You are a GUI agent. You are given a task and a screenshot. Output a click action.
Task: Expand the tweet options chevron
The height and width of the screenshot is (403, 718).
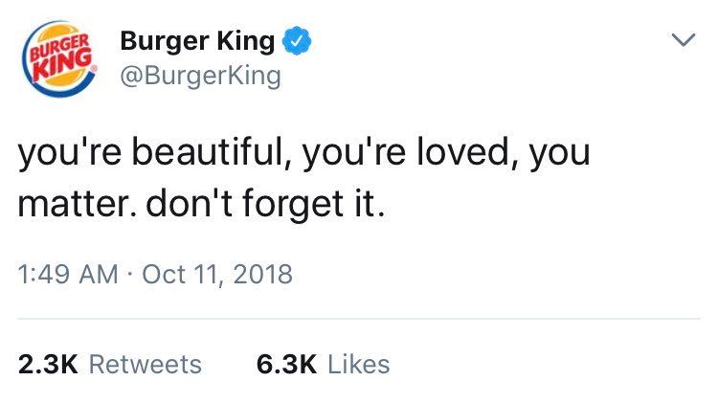pos(681,41)
